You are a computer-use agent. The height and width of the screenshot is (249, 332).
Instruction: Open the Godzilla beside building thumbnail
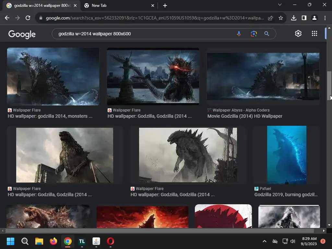65,155
